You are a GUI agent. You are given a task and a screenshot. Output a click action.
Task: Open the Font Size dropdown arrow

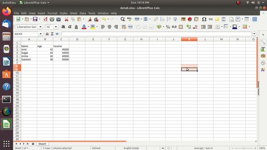tap(55, 27)
